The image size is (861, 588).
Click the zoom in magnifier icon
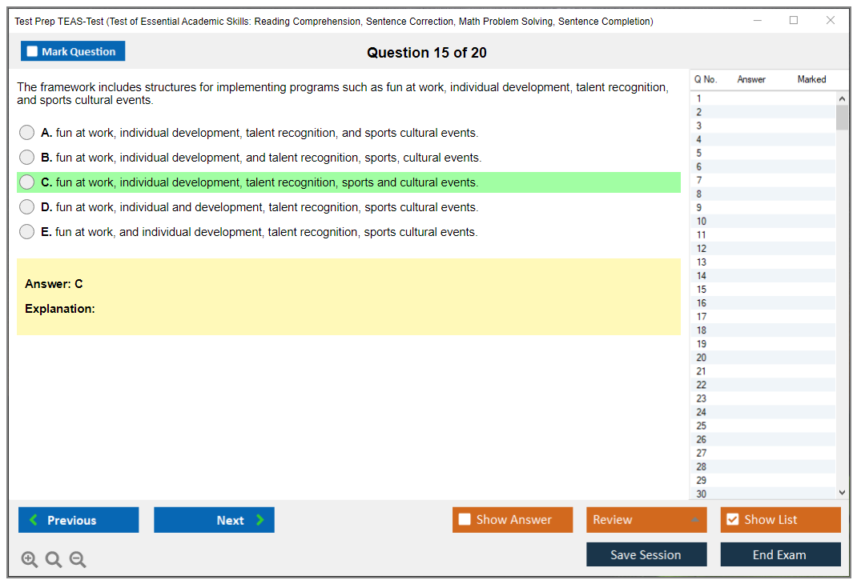29,560
